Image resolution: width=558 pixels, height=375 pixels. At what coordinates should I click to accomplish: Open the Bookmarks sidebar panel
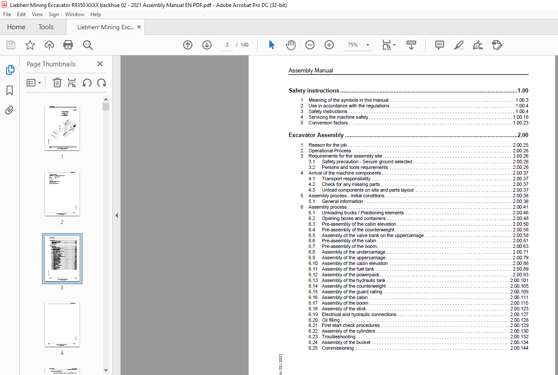[10, 90]
